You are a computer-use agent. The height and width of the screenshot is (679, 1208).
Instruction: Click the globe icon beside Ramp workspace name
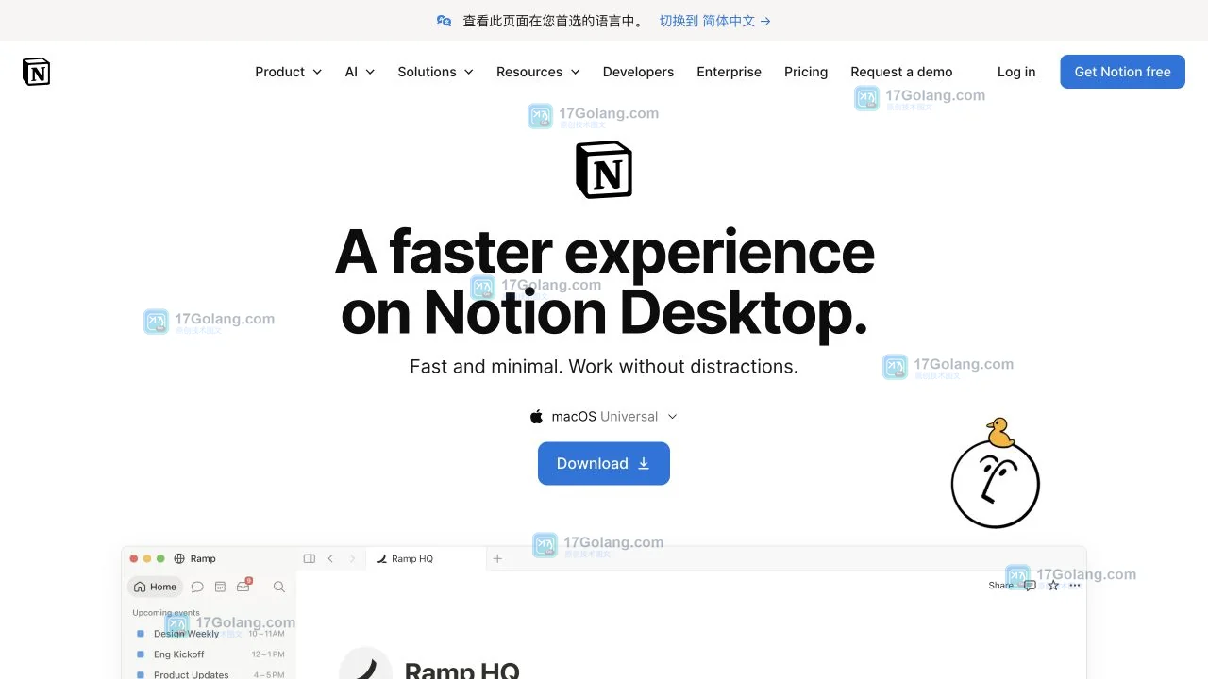pyautogui.click(x=179, y=559)
